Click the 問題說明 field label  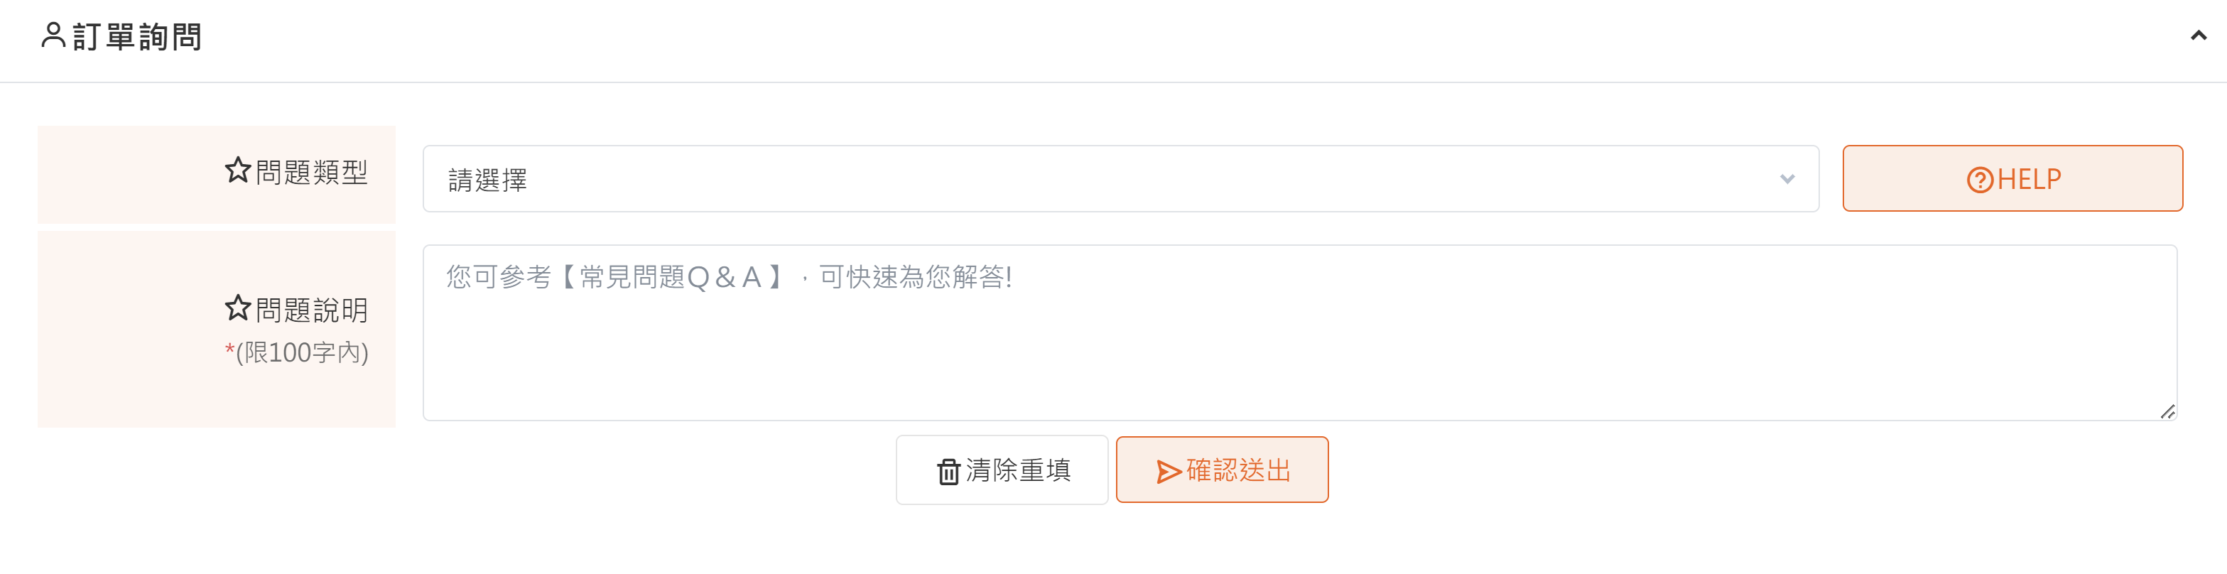point(311,310)
